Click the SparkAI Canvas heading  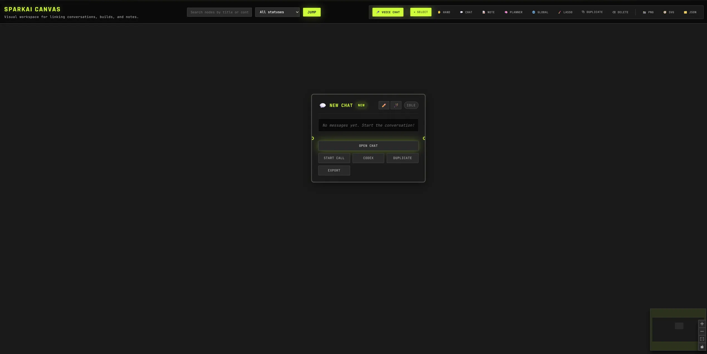tap(32, 9)
